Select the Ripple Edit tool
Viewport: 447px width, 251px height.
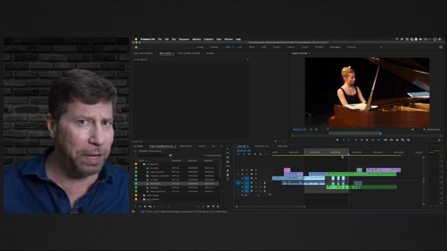point(228,158)
